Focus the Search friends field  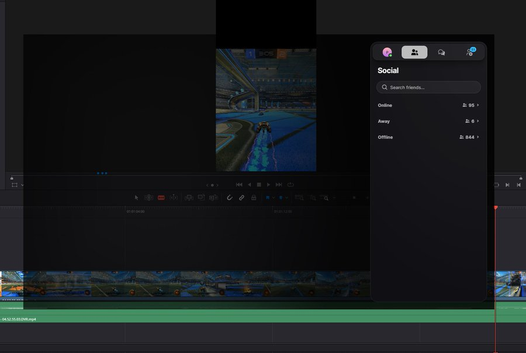point(428,87)
